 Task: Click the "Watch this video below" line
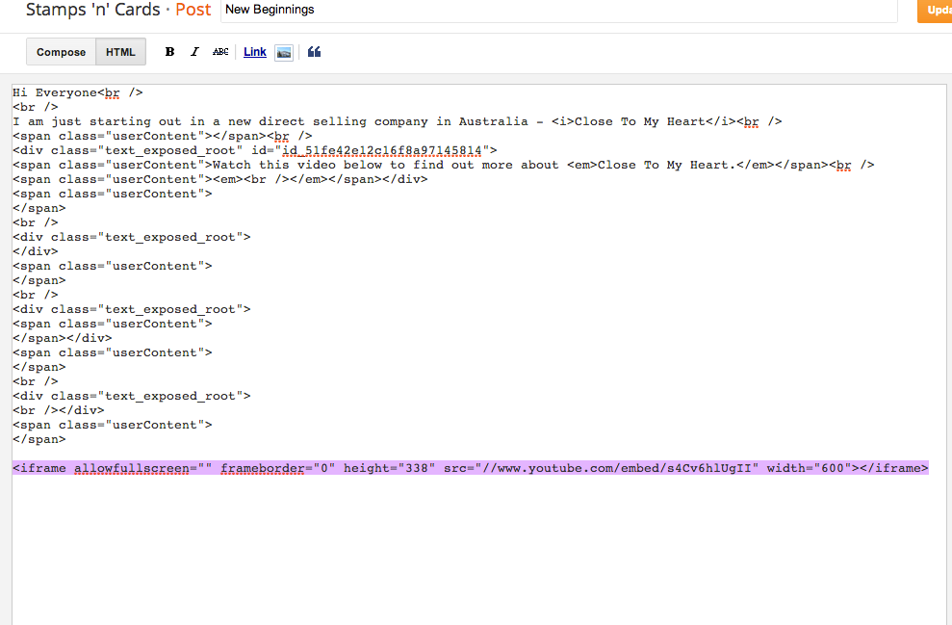coord(443,166)
